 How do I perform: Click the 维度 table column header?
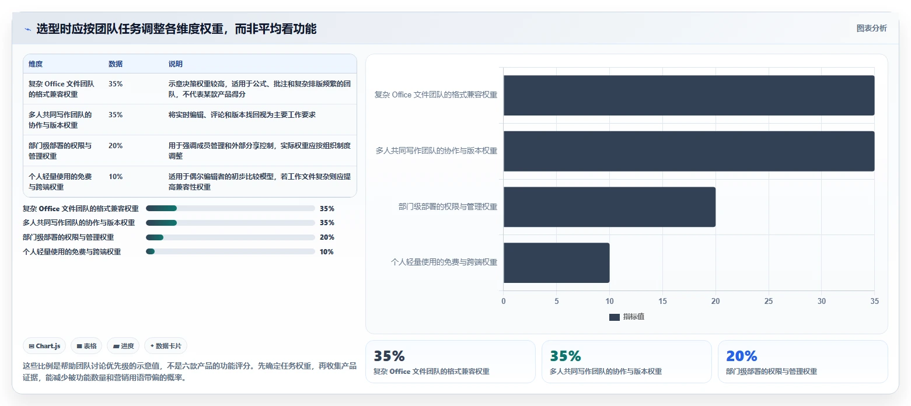36,64
